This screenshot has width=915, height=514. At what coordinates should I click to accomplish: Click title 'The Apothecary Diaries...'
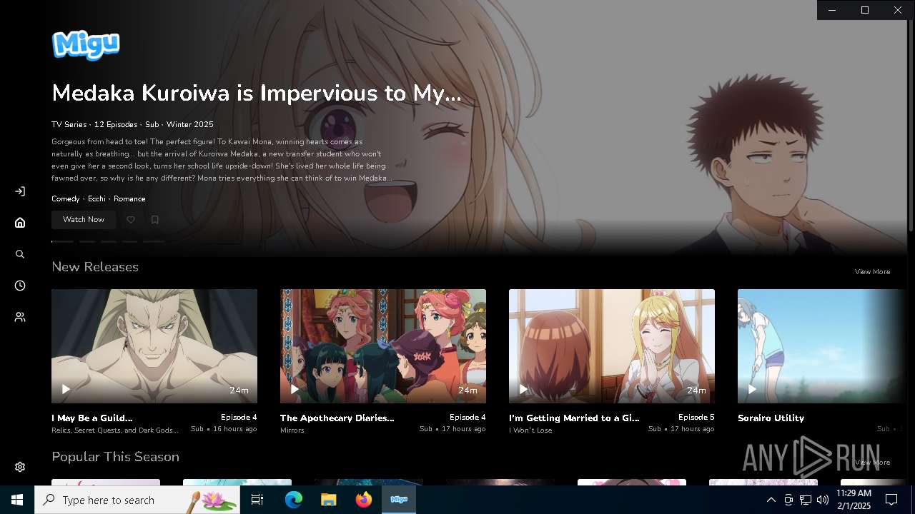(337, 418)
